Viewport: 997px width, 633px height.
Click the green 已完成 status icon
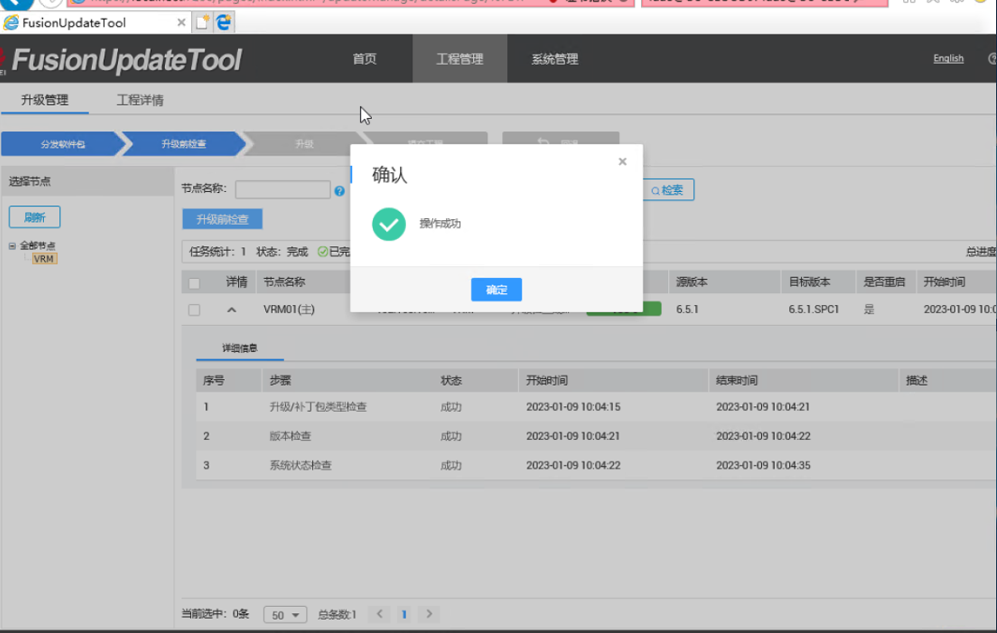point(322,252)
